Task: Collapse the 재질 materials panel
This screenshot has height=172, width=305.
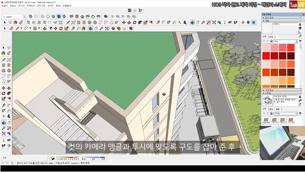Action: tap(282, 20)
